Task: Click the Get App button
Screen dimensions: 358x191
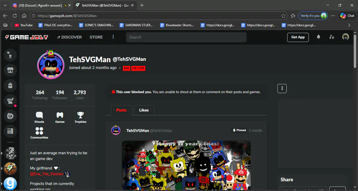Action: coord(298,37)
